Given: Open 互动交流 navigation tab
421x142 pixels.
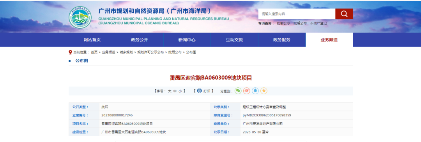Looking at the screenshot, I should (234, 40).
